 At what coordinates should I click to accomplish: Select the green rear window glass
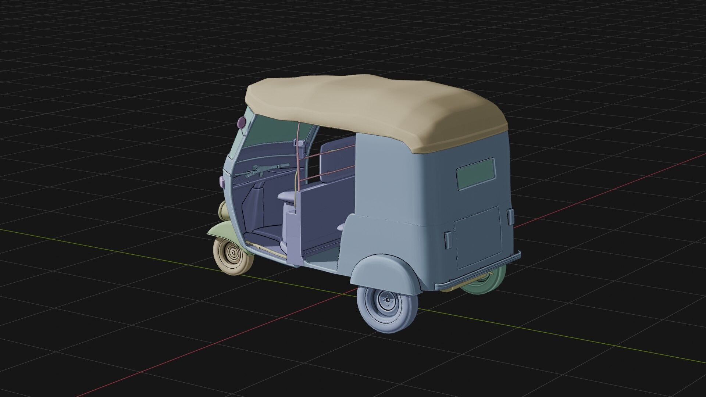475,174
